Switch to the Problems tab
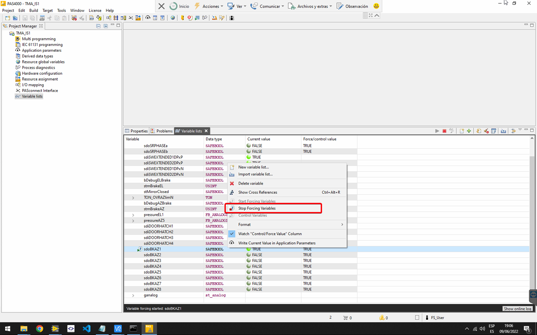This screenshot has width=537, height=335. click(x=162, y=131)
